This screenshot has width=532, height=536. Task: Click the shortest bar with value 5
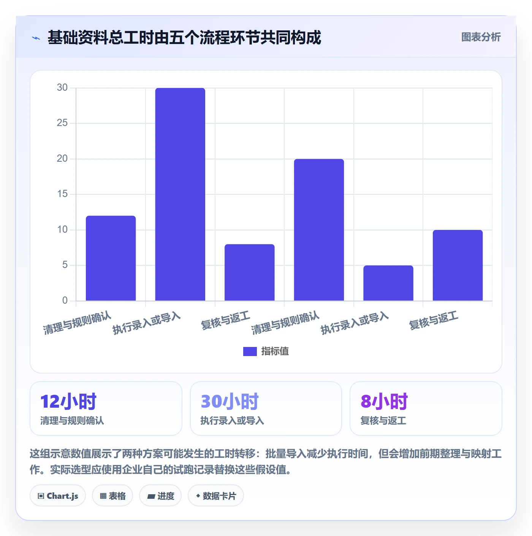coord(388,283)
